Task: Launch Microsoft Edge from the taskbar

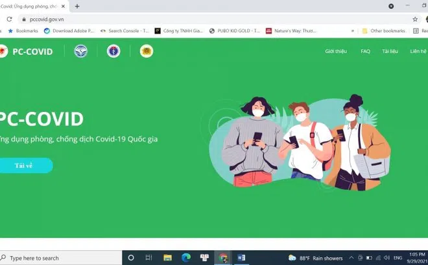Action: [186, 258]
